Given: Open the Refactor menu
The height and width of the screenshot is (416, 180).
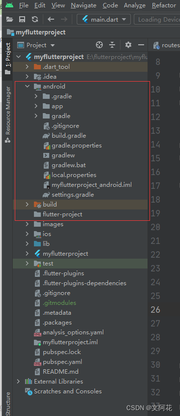Looking at the screenshot, I should click(x=164, y=5).
